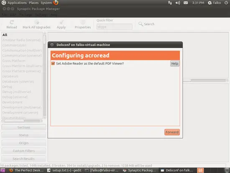Open the System menu
Screen dimensions: 230x173
[46, 3]
